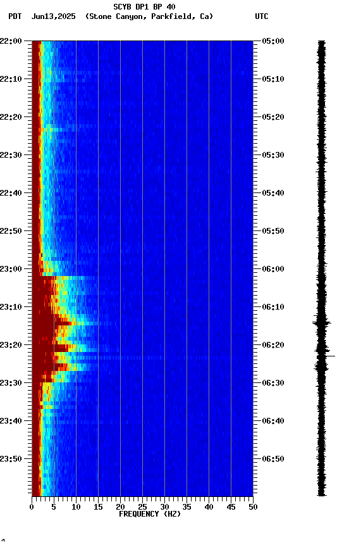Click the 06:50 UTC time label

[x=273, y=459]
